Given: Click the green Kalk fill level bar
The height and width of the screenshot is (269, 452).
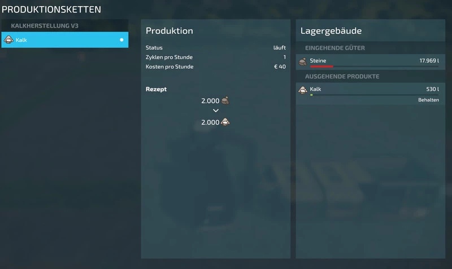Looking at the screenshot, I should [x=311, y=95].
